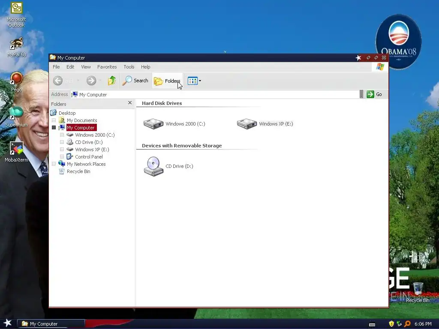Click My Computer taskbar button
439x329 pixels.
point(51,324)
